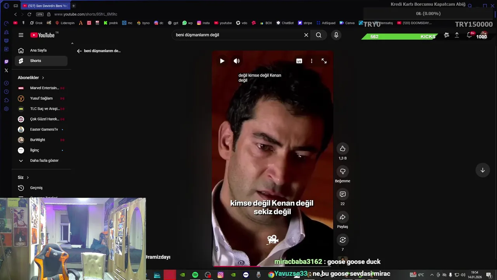Select the 'Sen Devirdin Beni' tab
The image size is (497, 280).
[x=45, y=6]
